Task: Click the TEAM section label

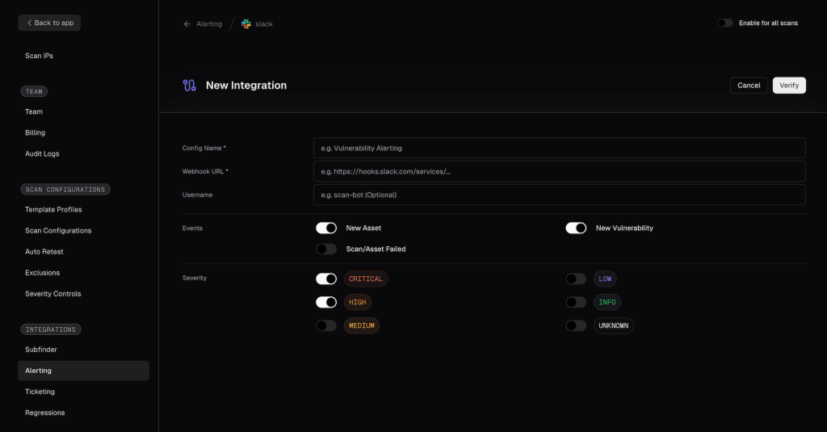Action: (x=34, y=91)
